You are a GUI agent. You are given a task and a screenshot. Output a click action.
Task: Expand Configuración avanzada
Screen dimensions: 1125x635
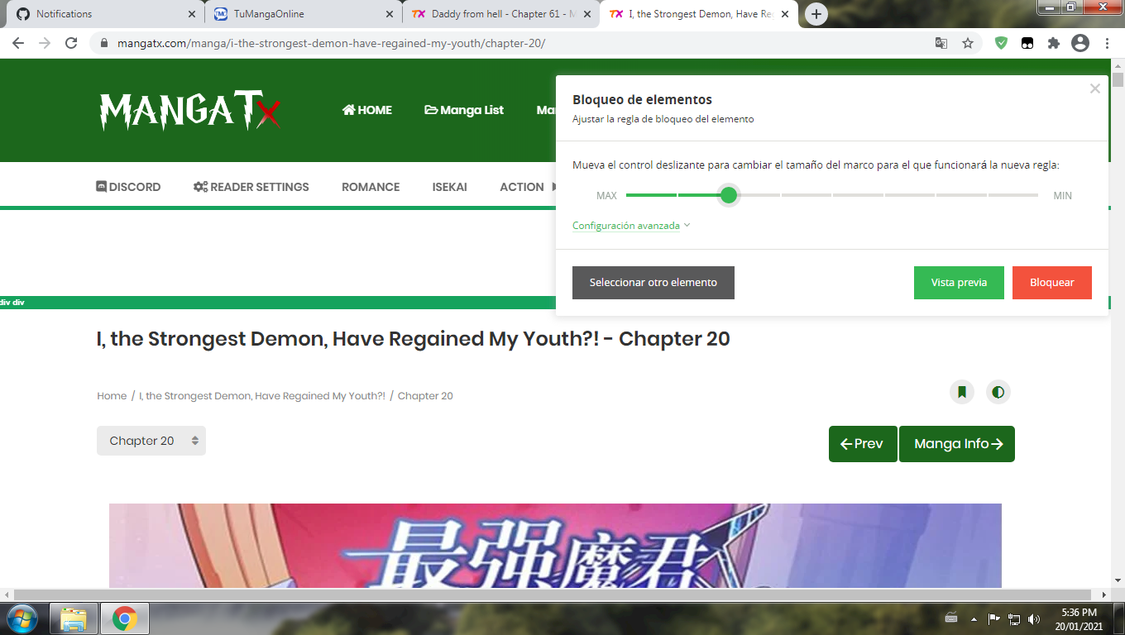point(631,226)
